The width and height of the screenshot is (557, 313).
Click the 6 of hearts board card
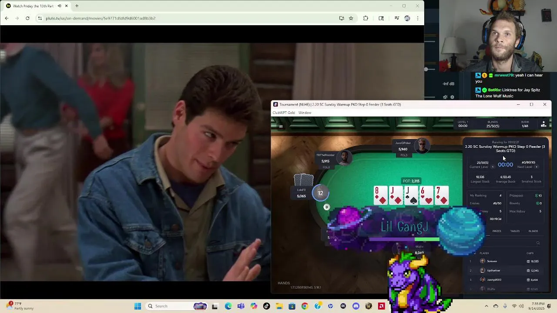pos(426,195)
